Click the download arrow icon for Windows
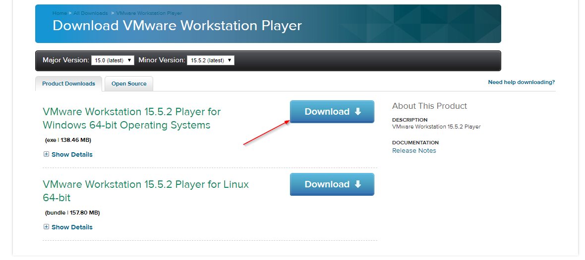This screenshot has width=585, height=260. coord(358,112)
